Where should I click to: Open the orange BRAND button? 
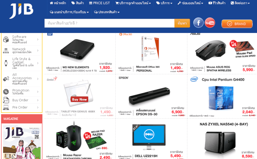pyautogui.click(x=237, y=24)
